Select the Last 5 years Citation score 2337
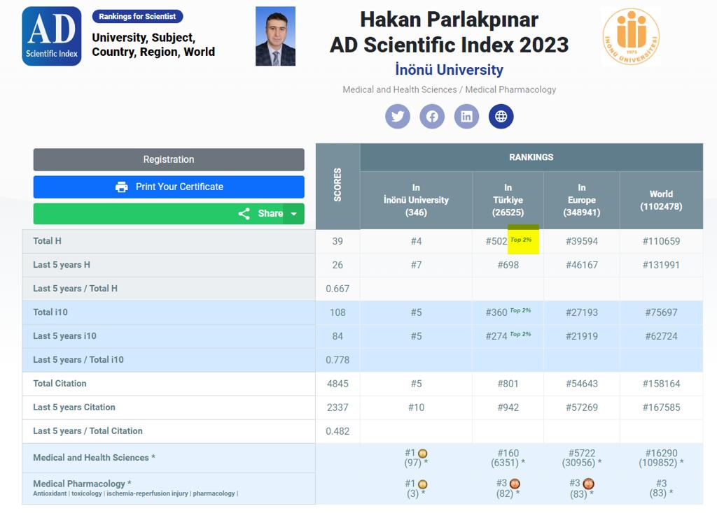The width and height of the screenshot is (717, 513). (x=337, y=407)
